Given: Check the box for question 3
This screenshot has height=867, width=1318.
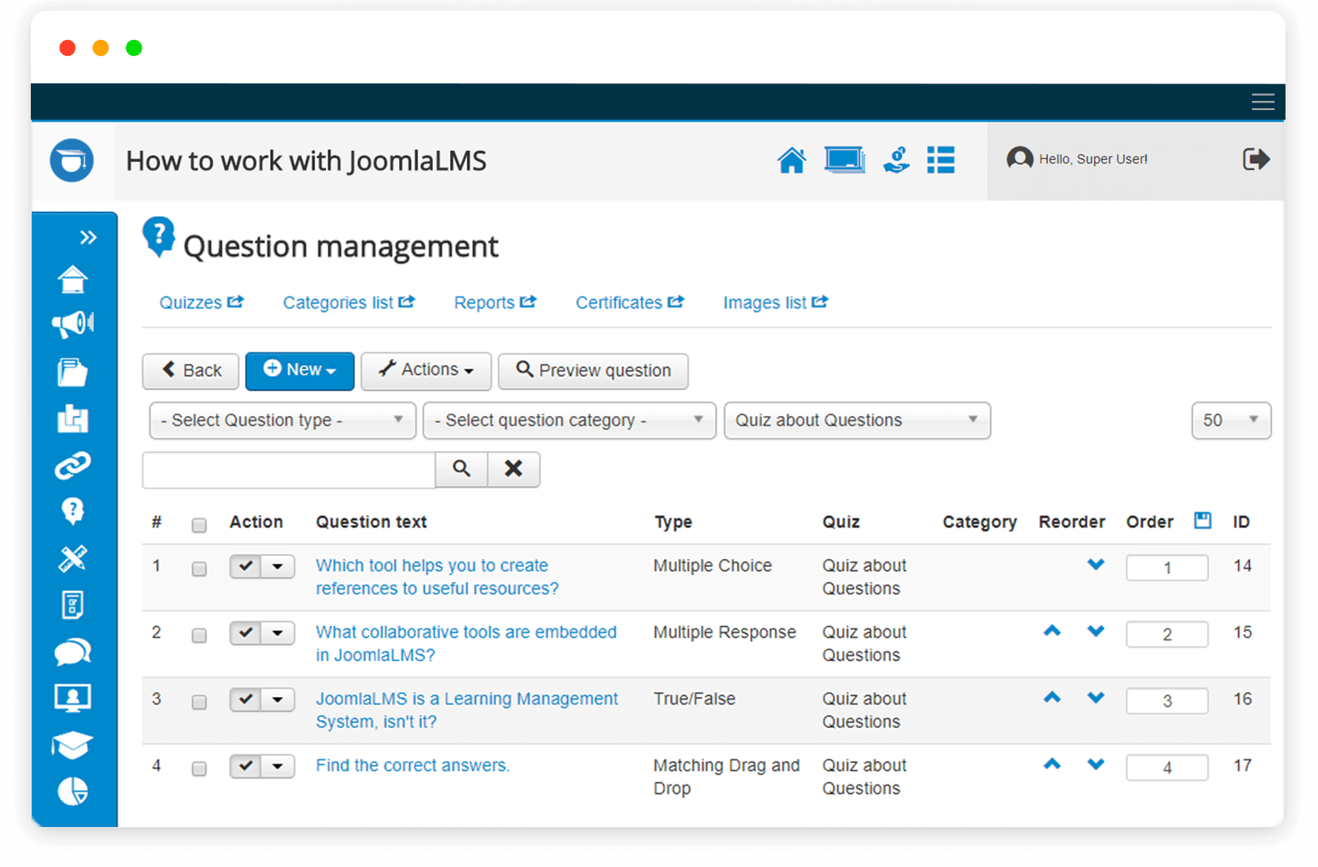Looking at the screenshot, I should click(x=199, y=702).
